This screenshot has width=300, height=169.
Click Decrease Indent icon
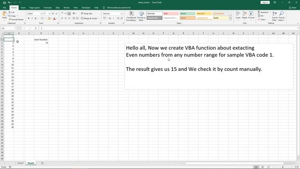74,18
